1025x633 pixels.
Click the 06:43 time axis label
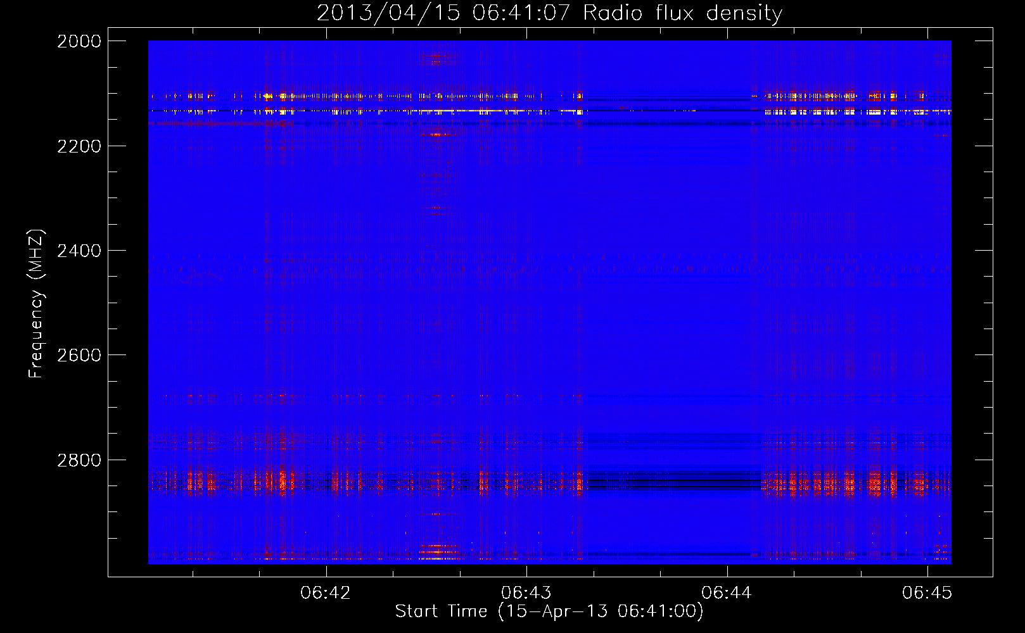[x=526, y=593]
